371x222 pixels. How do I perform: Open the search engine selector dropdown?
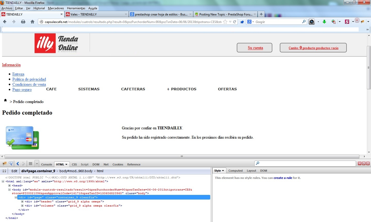[253, 22]
